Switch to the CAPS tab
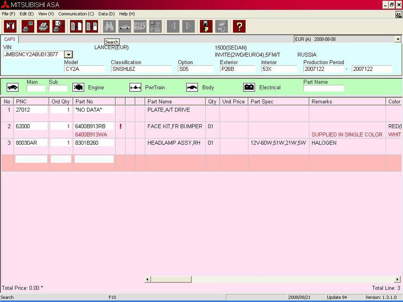The height and width of the screenshot is (302, 403). point(10,39)
